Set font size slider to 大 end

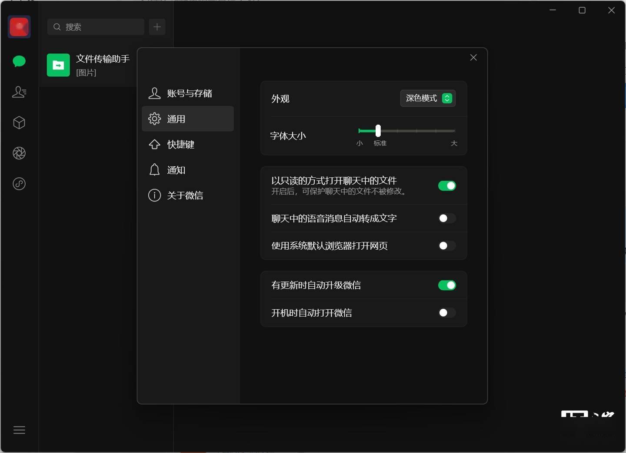coord(454,130)
